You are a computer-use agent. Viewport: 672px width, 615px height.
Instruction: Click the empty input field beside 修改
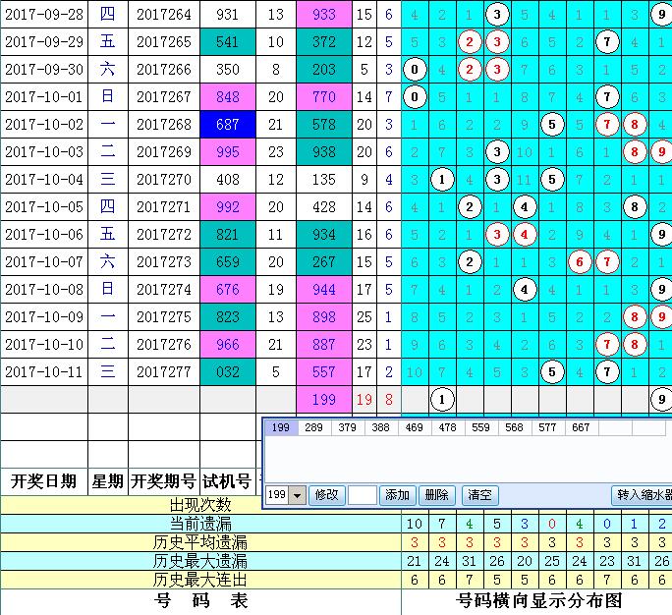362,496
